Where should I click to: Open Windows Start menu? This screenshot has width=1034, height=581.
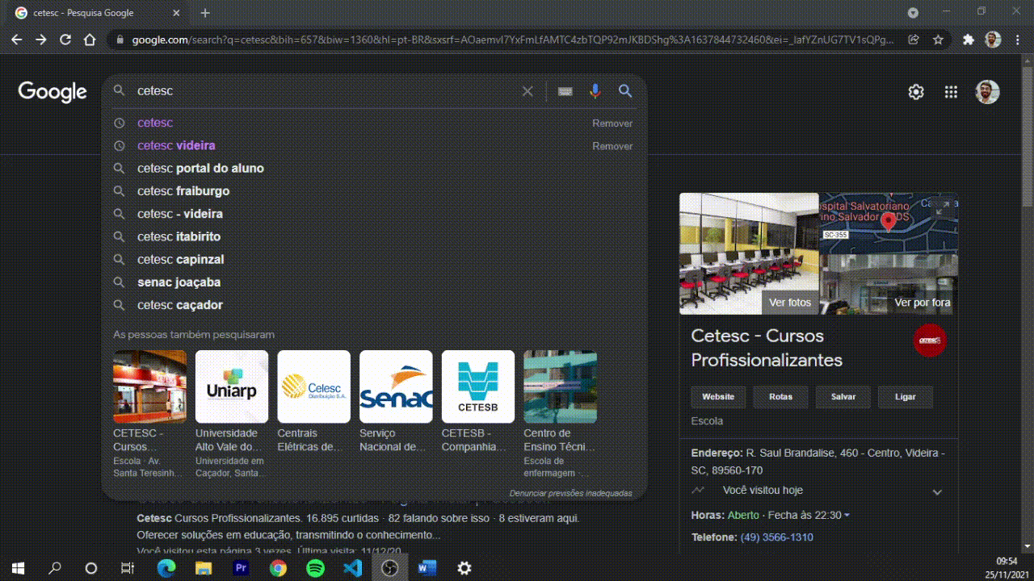click(x=18, y=568)
